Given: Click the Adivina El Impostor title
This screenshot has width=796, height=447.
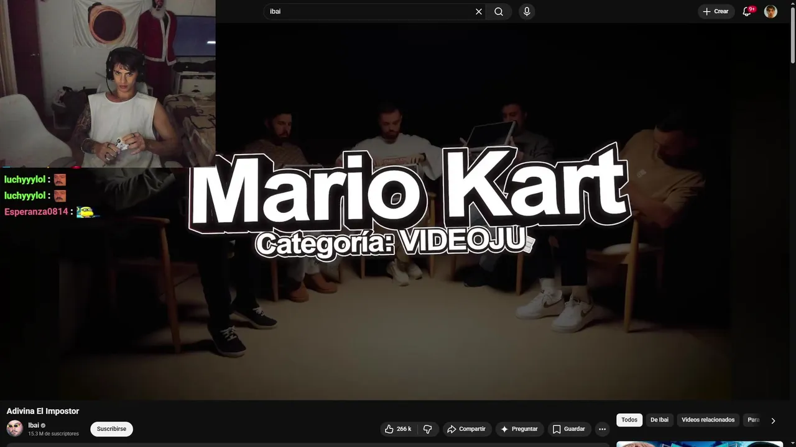Looking at the screenshot, I should tap(43, 411).
